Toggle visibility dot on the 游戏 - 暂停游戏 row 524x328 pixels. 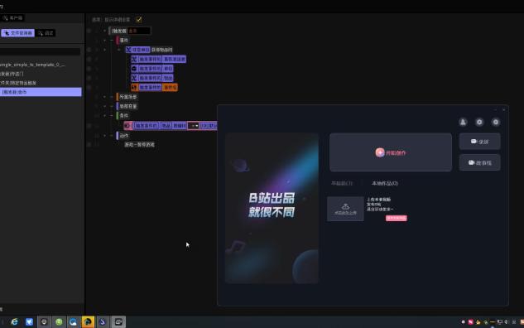89,144
